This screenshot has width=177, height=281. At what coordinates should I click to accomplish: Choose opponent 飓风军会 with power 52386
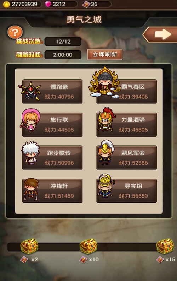[126, 157]
